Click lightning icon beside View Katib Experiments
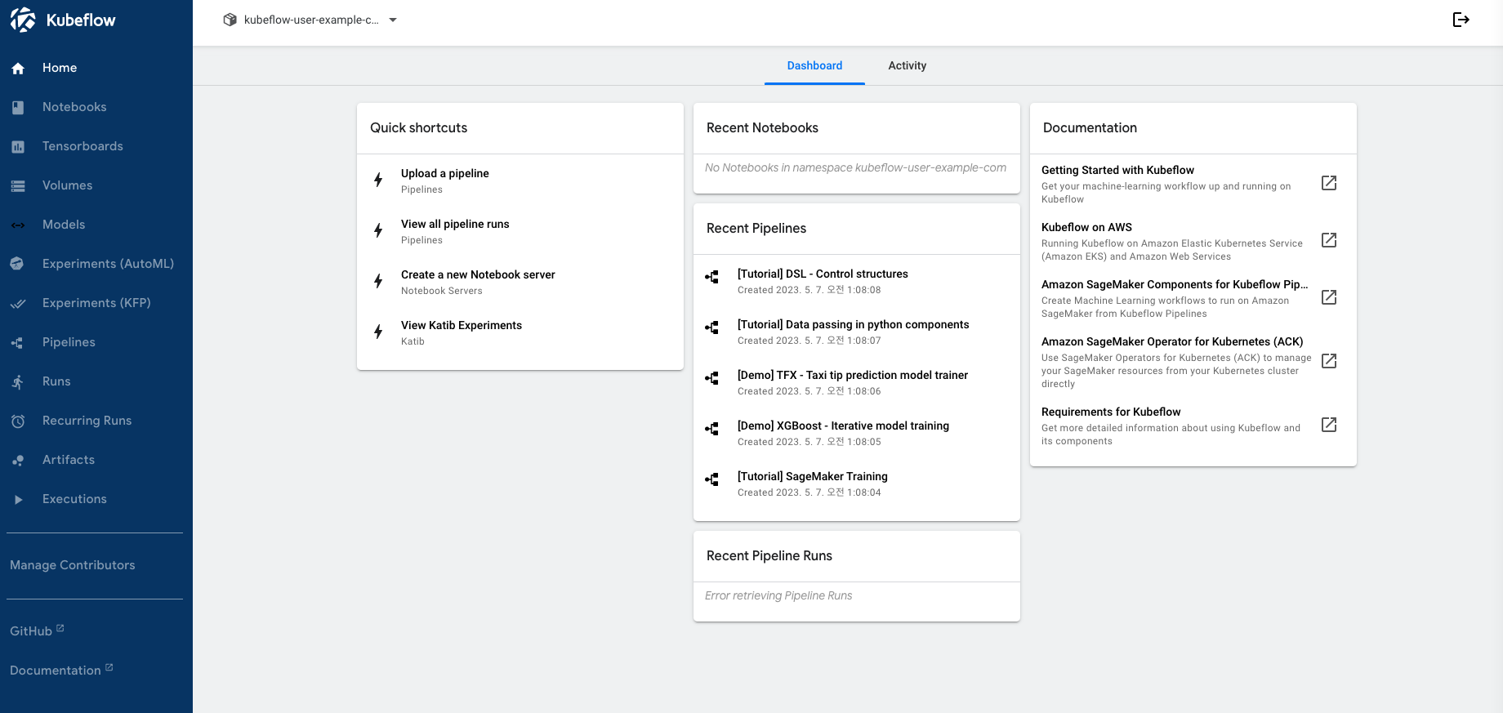The width and height of the screenshot is (1503, 713). click(378, 332)
